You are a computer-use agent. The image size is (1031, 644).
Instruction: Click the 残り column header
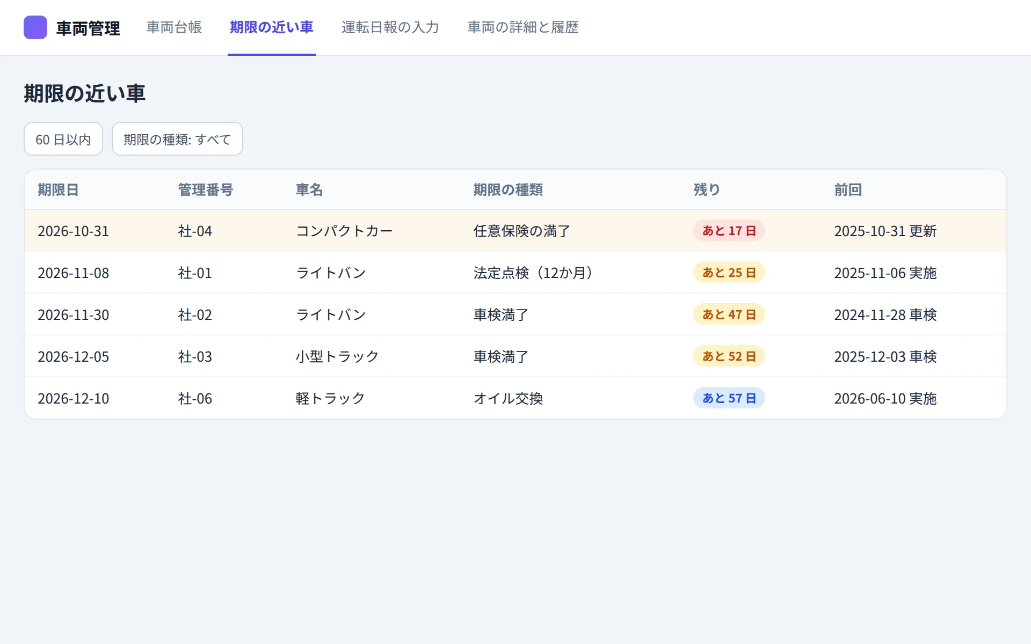click(707, 189)
